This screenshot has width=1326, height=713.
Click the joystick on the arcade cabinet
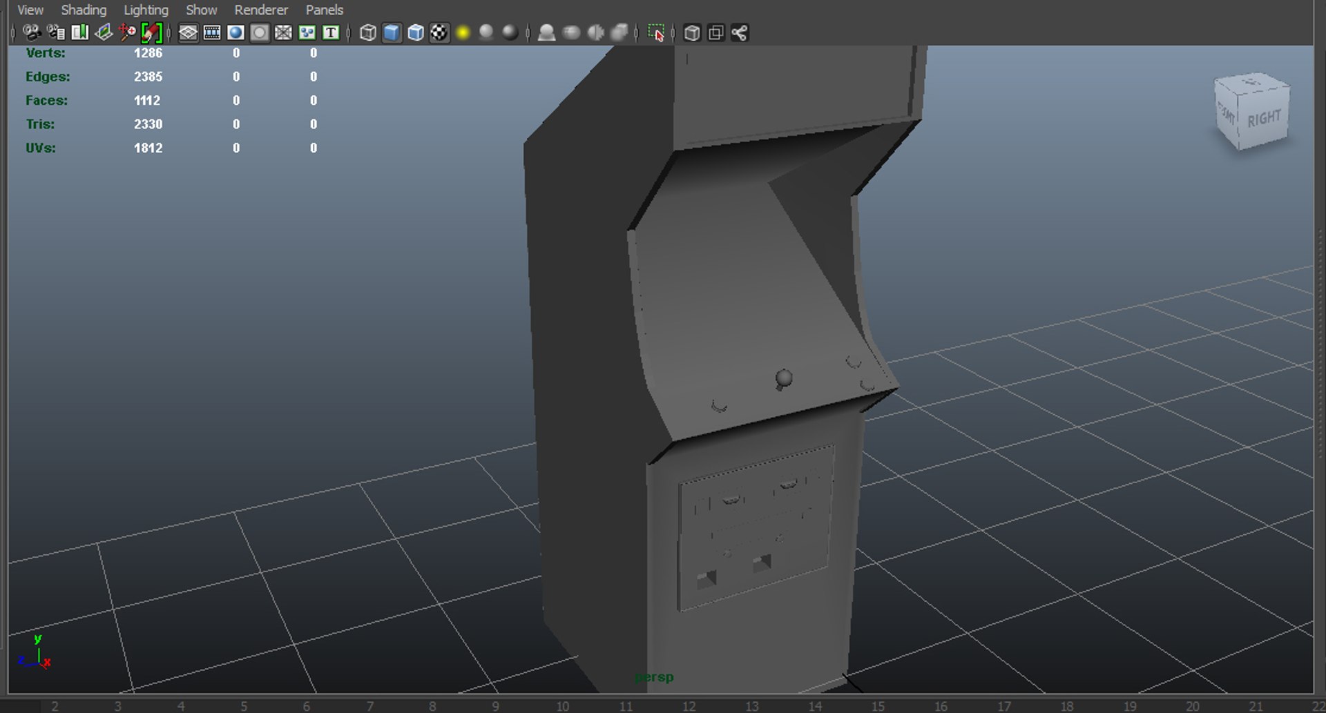pos(783,380)
